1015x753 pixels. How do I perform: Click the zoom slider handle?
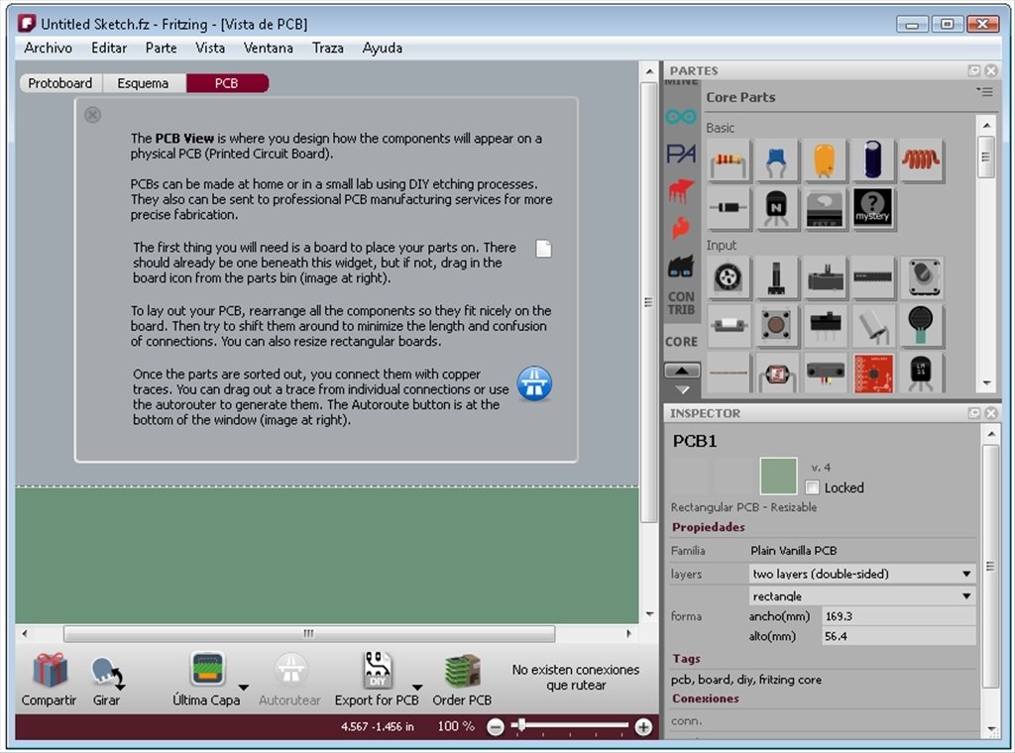[x=521, y=725]
